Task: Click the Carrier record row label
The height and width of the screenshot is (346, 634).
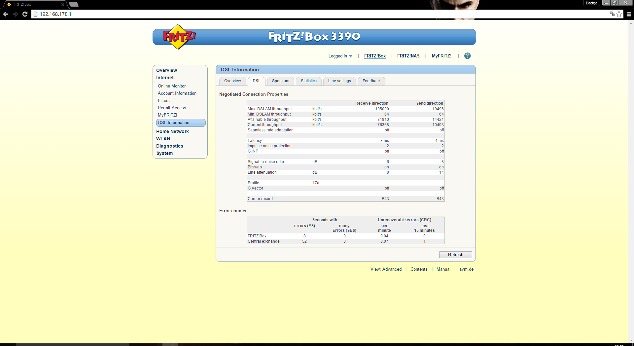Action: tap(260, 199)
